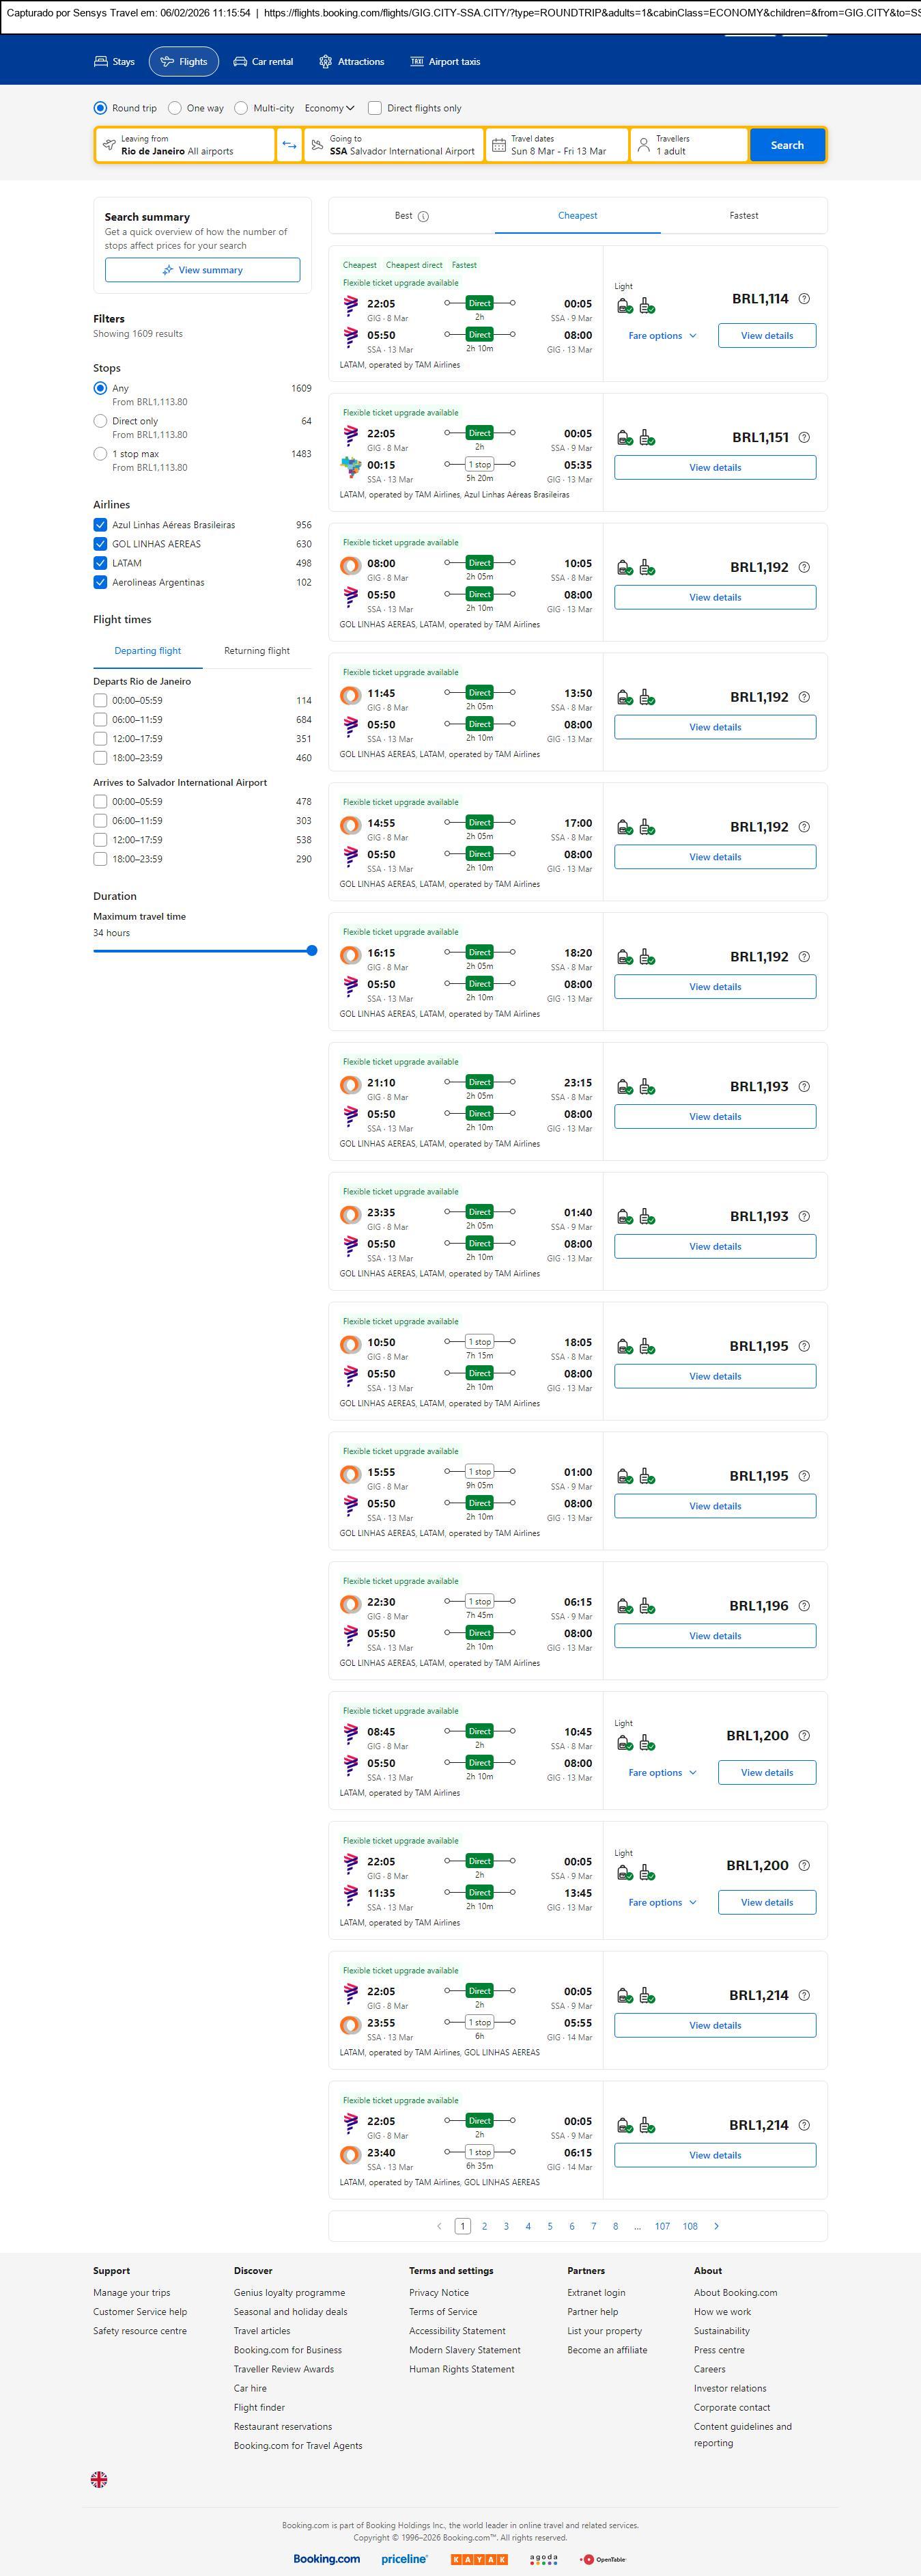Switch to the Fastest sorting tab
921x2576 pixels.
click(x=743, y=216)
